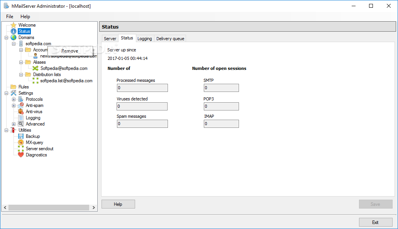The height and width of the screenshot is (229, 398).
Task: Select the Backup label
Action: (33, 136)
